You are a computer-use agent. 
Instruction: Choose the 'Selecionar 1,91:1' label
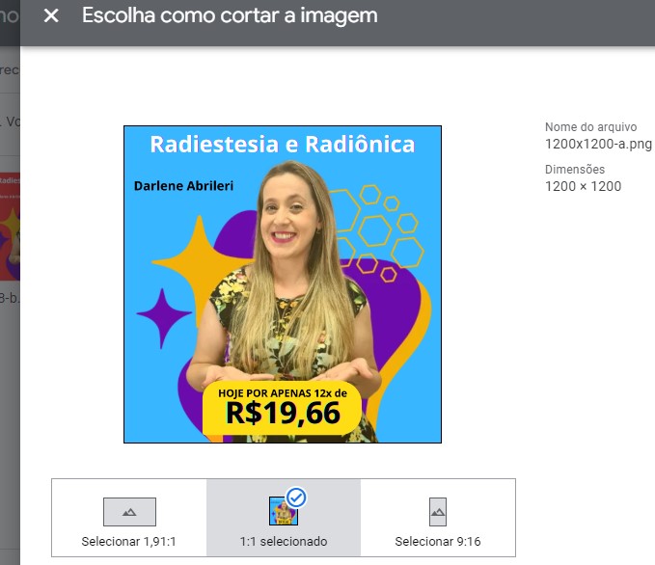pos(128,541)
